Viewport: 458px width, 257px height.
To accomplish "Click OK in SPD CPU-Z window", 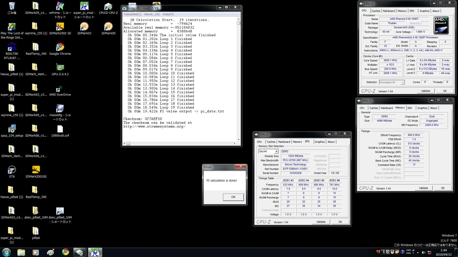I will click(340, 222).
